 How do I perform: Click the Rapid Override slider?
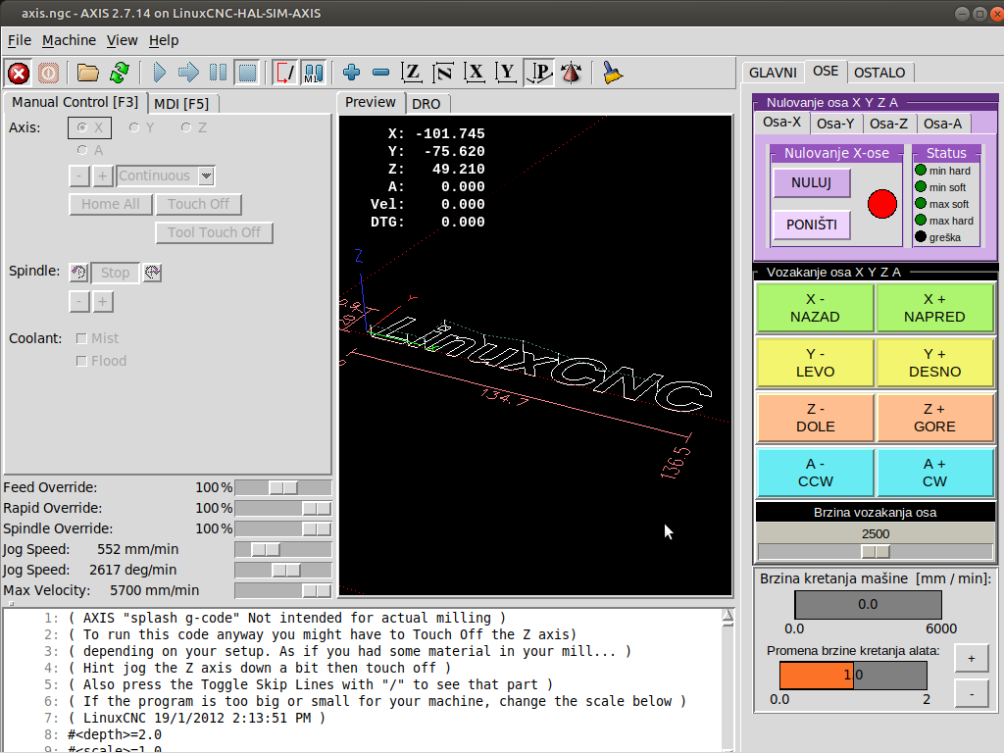tap(283, 509)
